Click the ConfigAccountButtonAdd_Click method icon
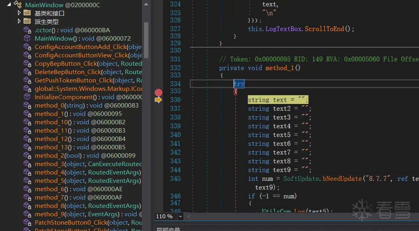 click(27, 47)
